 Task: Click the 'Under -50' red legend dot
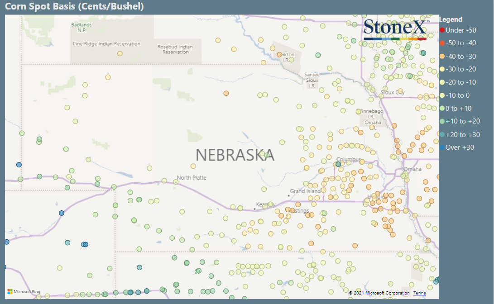point(442,30)
